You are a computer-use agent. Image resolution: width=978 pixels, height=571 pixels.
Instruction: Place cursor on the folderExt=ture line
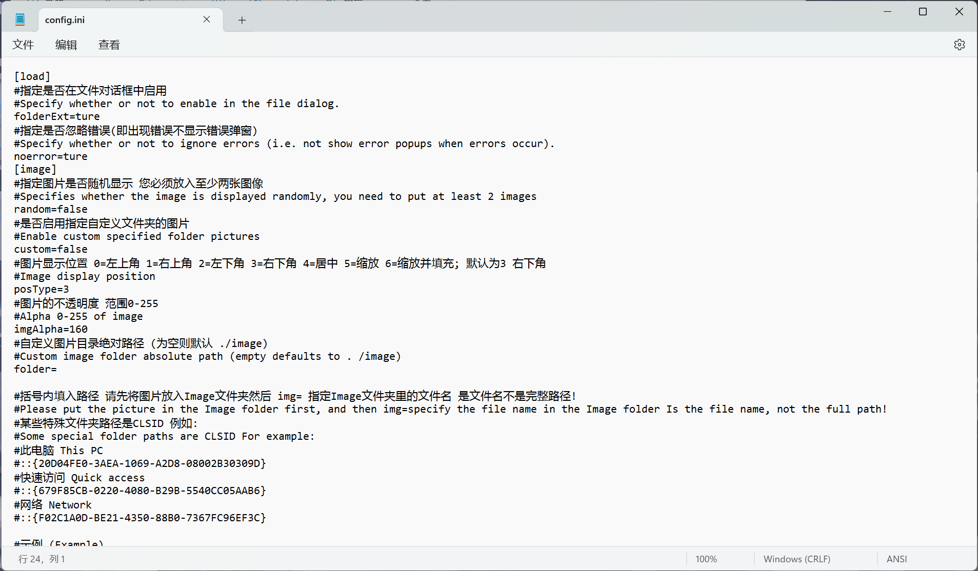[x=56, y=116]
